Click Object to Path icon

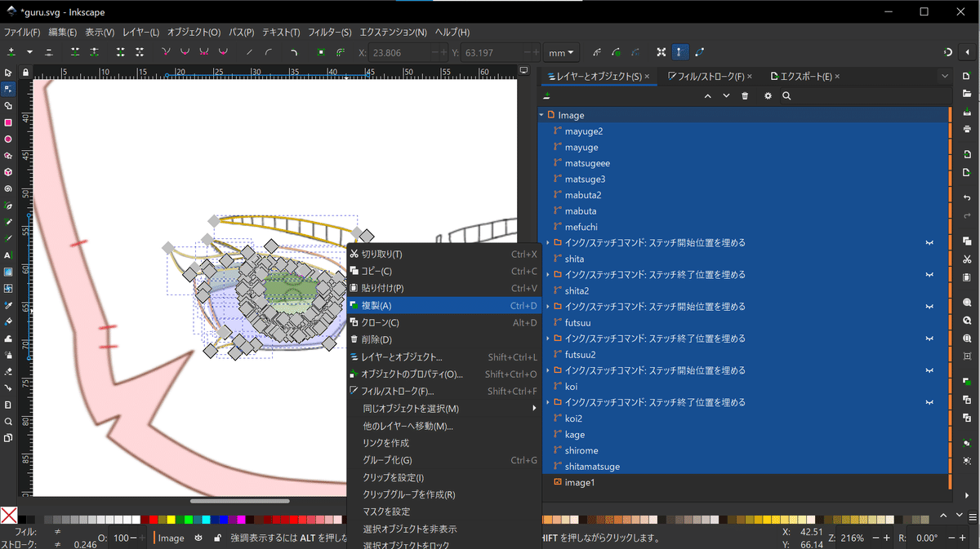coord(321,52)
